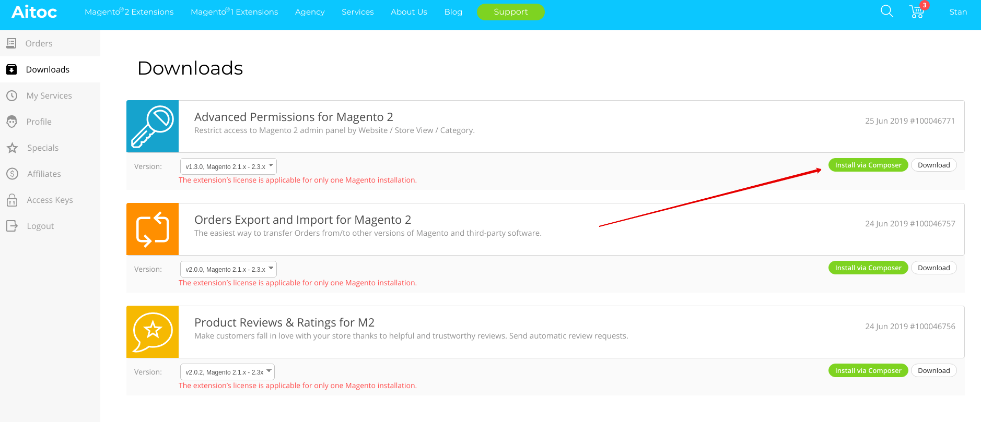
Task: Expand version dropdown for Advanced Permissions
Action: pos(228,166)
